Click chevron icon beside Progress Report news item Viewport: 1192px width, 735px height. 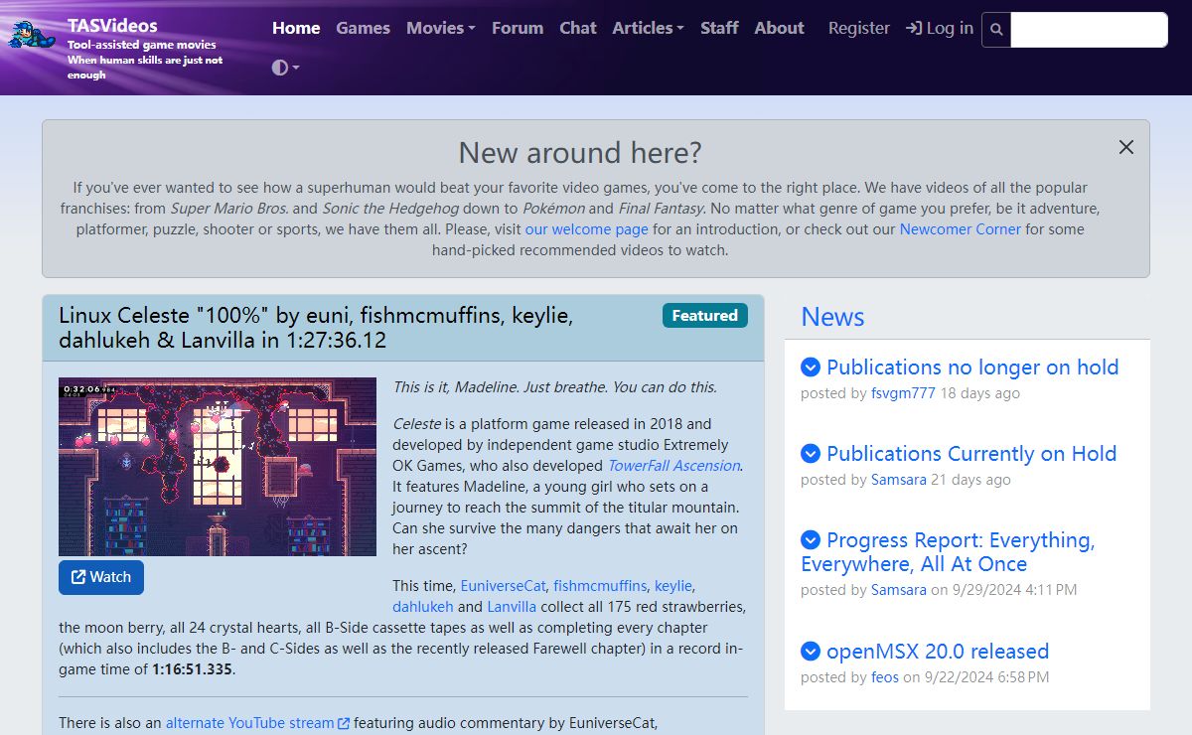[x=811, y=540]
